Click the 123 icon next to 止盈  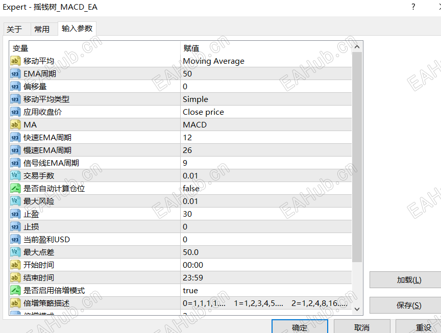click(14, 214)
